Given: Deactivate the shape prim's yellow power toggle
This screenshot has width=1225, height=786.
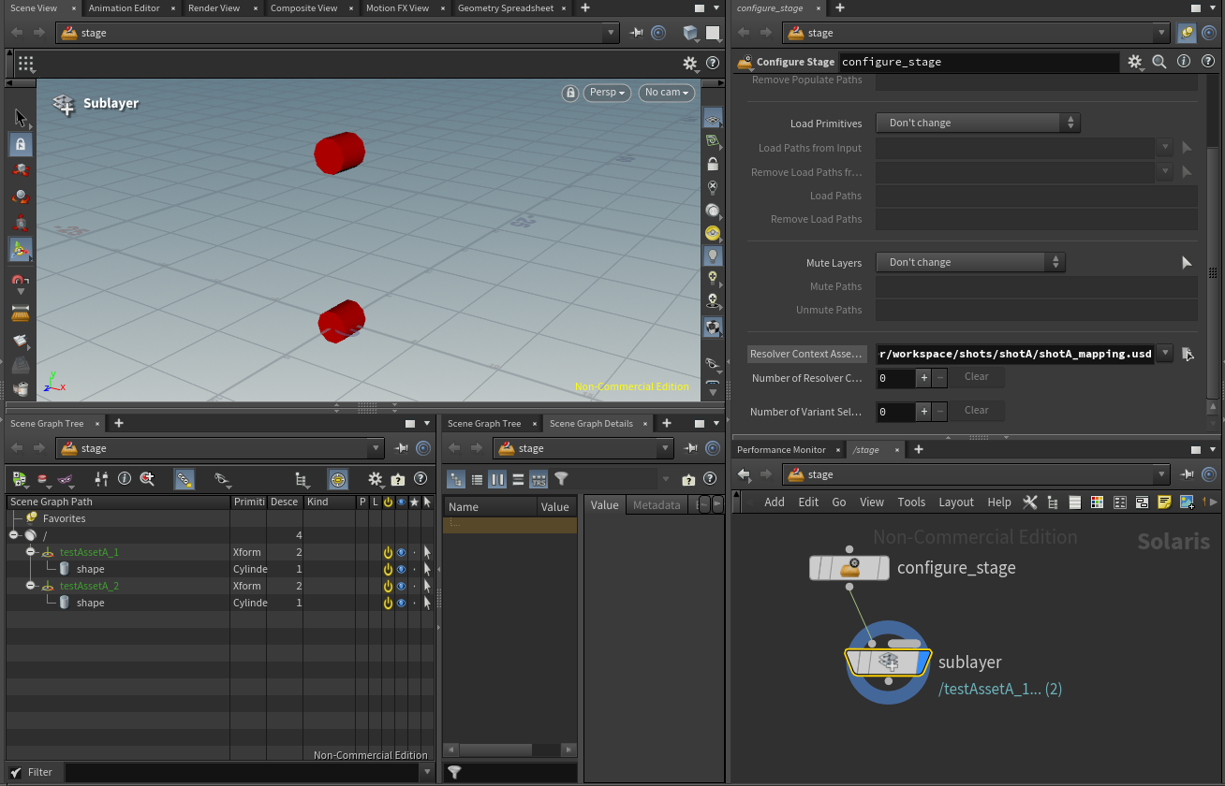Looking at the screenshot, I should click(x=388, y=568).
